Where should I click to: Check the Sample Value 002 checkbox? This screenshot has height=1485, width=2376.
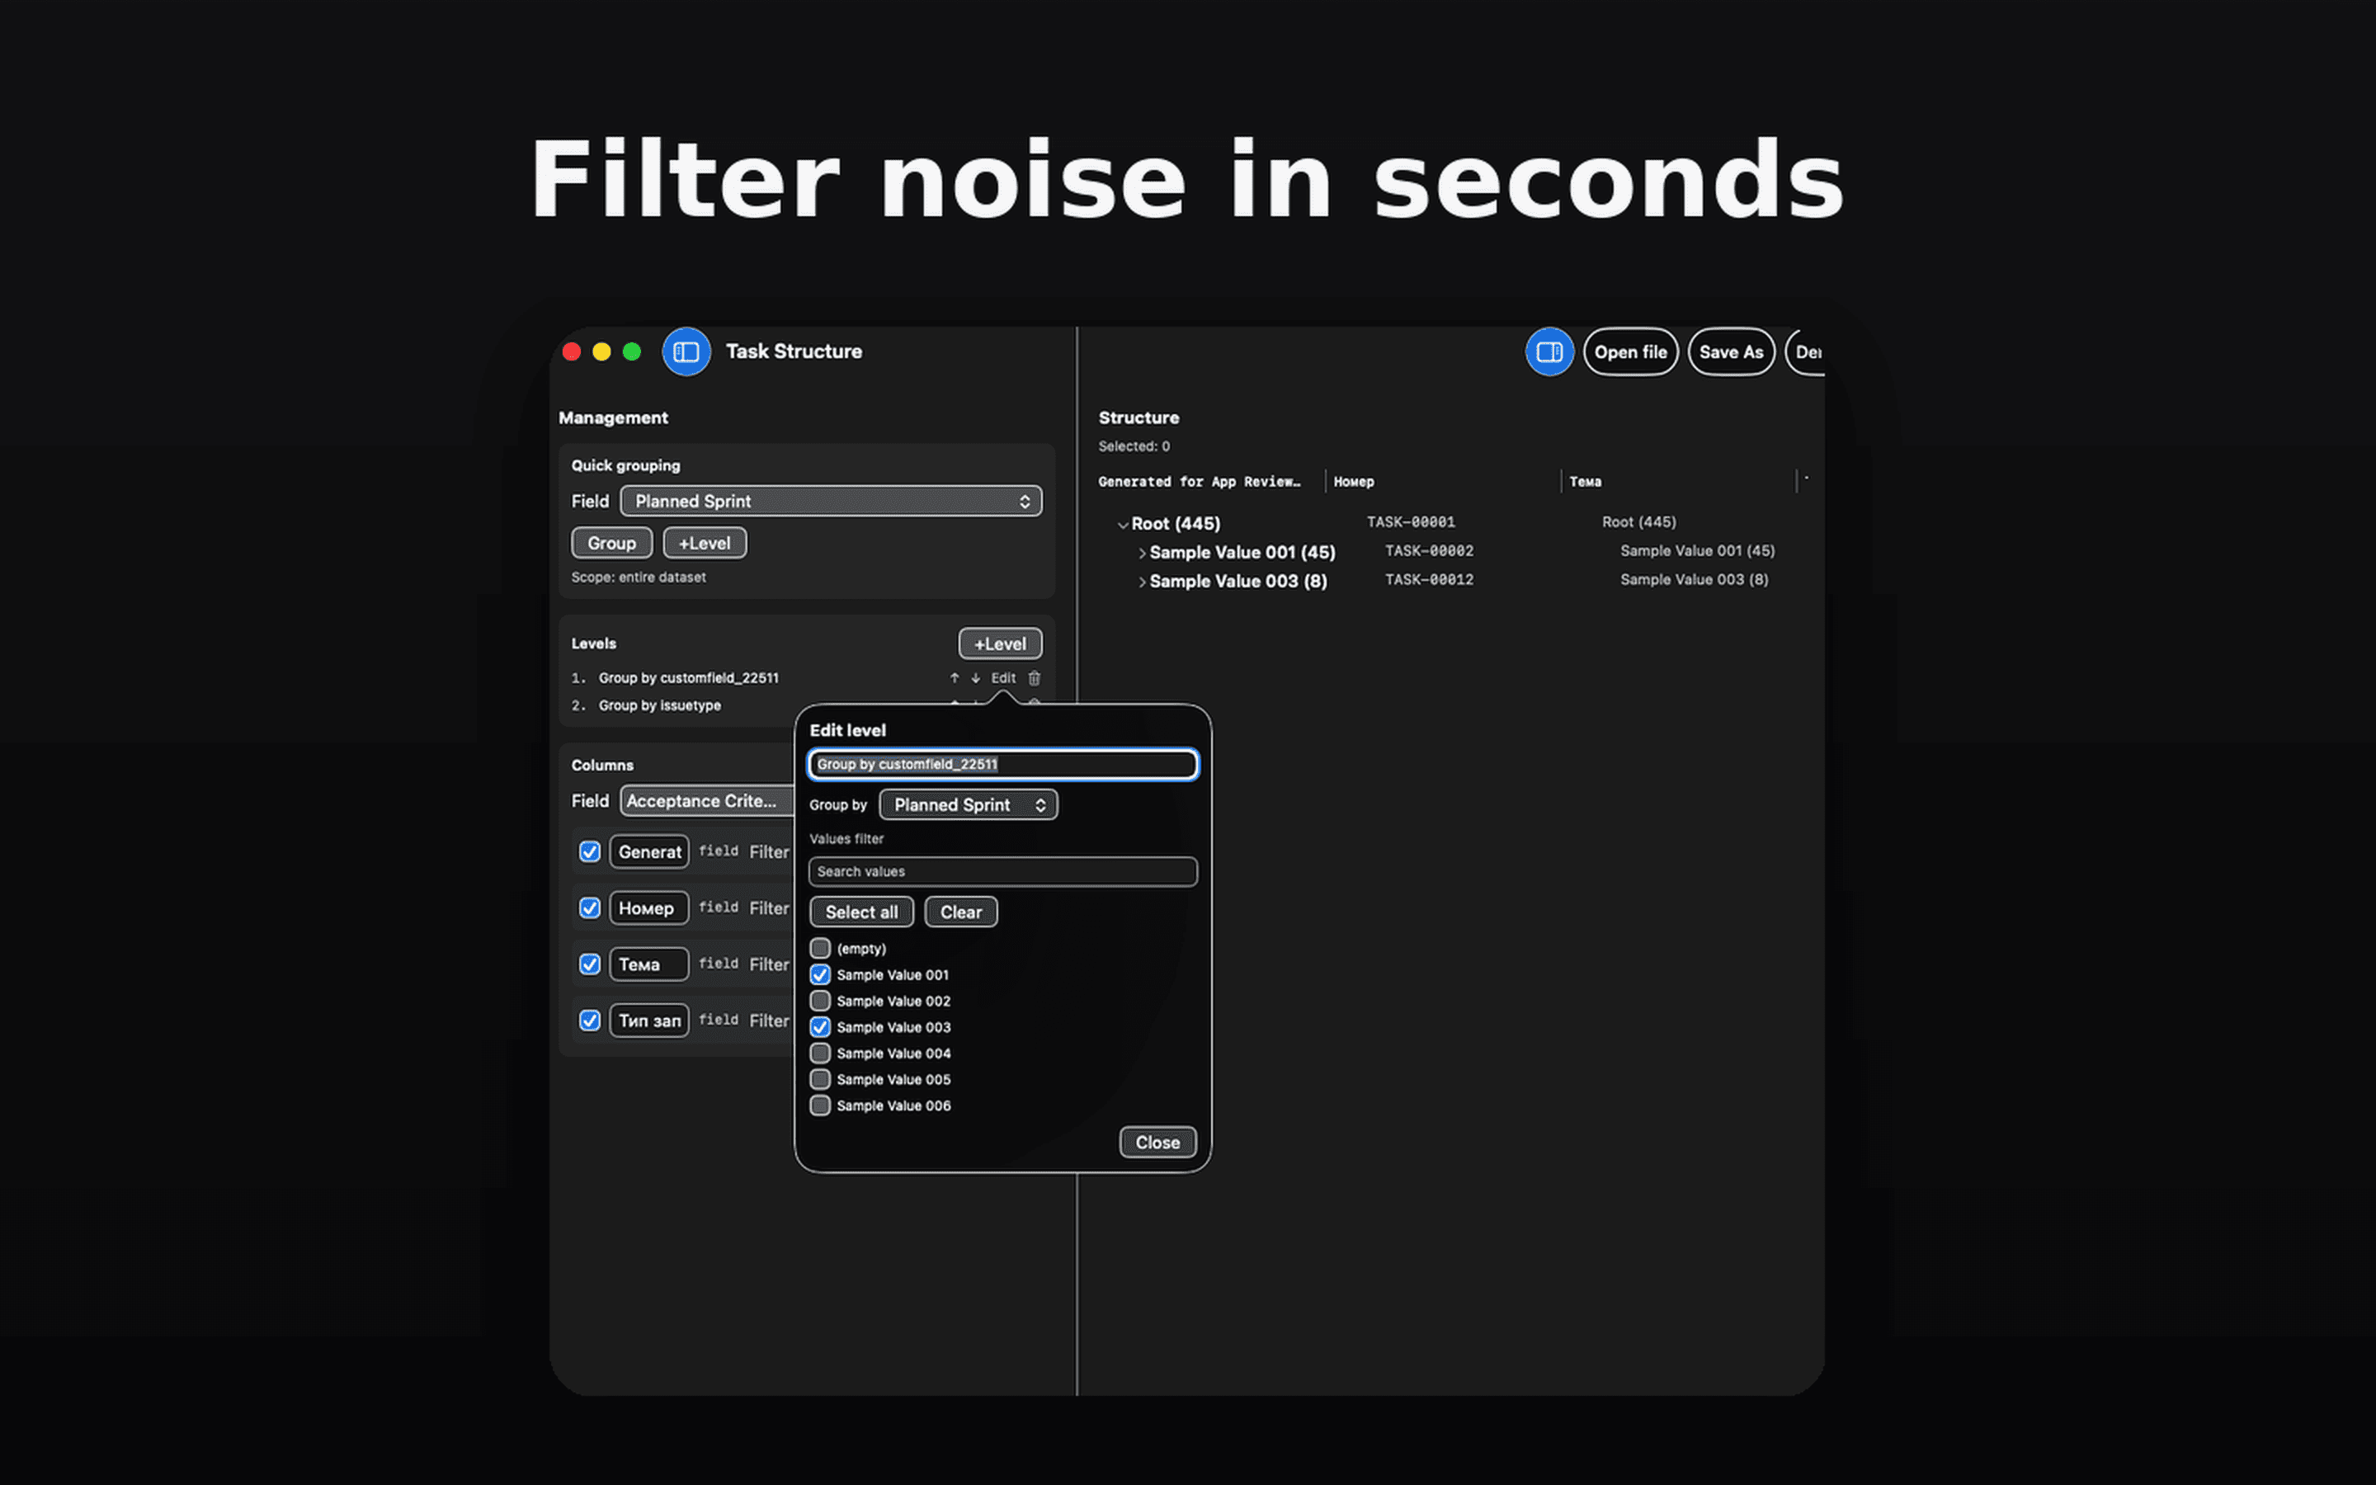click(x=820, y=1001)
